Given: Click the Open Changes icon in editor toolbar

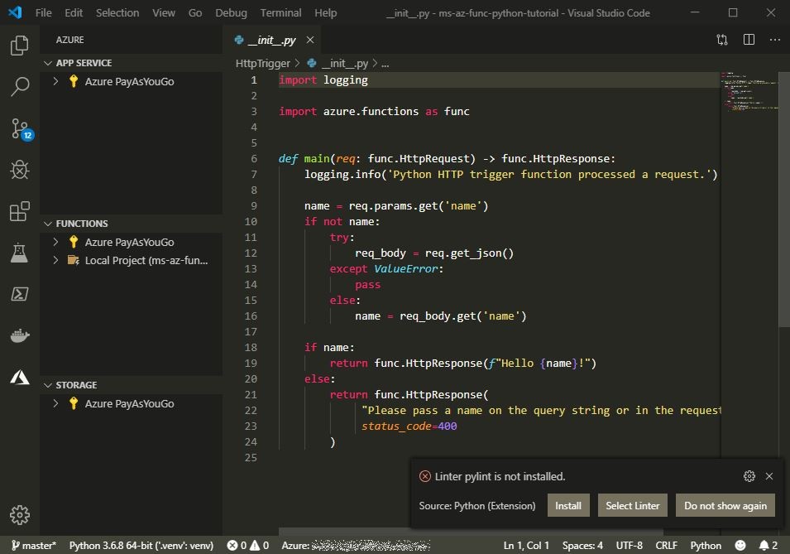Looking at the screenshot, I should (x=722, y=40).
